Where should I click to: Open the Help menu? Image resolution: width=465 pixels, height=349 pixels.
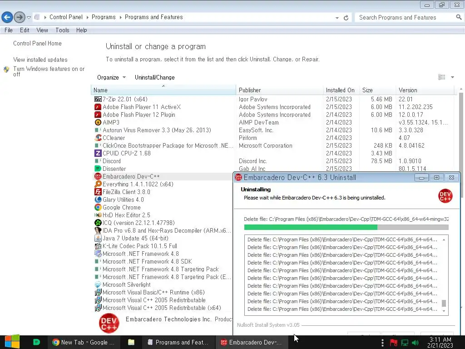click(82, 30)
